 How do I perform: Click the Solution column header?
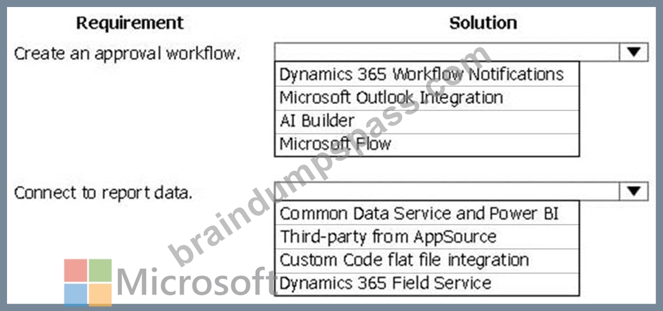tap(483, 23)
